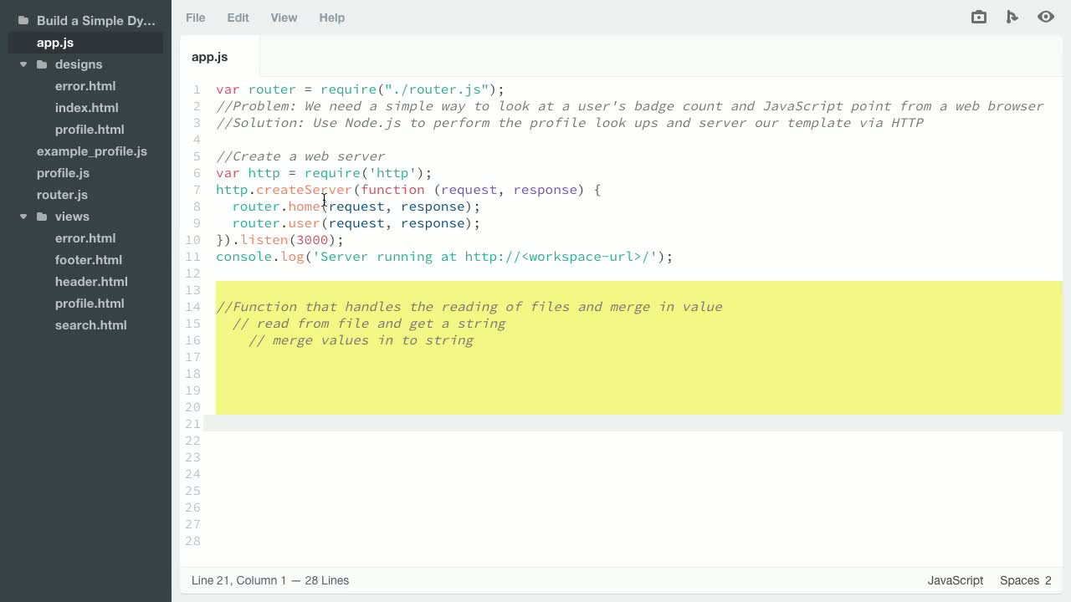This screenshot has width=1071, height=602.
Task: Open the File menu
Action: [195, 18]
